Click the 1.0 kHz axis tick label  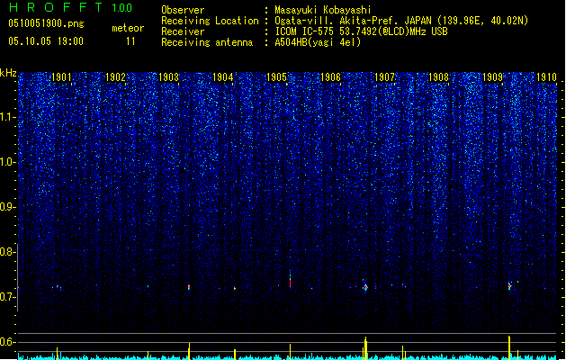point(7,162)
